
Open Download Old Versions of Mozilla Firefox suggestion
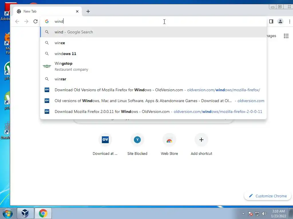(153, 90)
